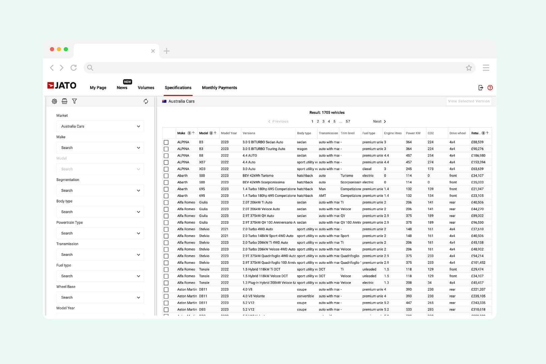The image size is (546, 364).
Task: Switch to the Monthly Payments tab
Action: pos(219,88)
